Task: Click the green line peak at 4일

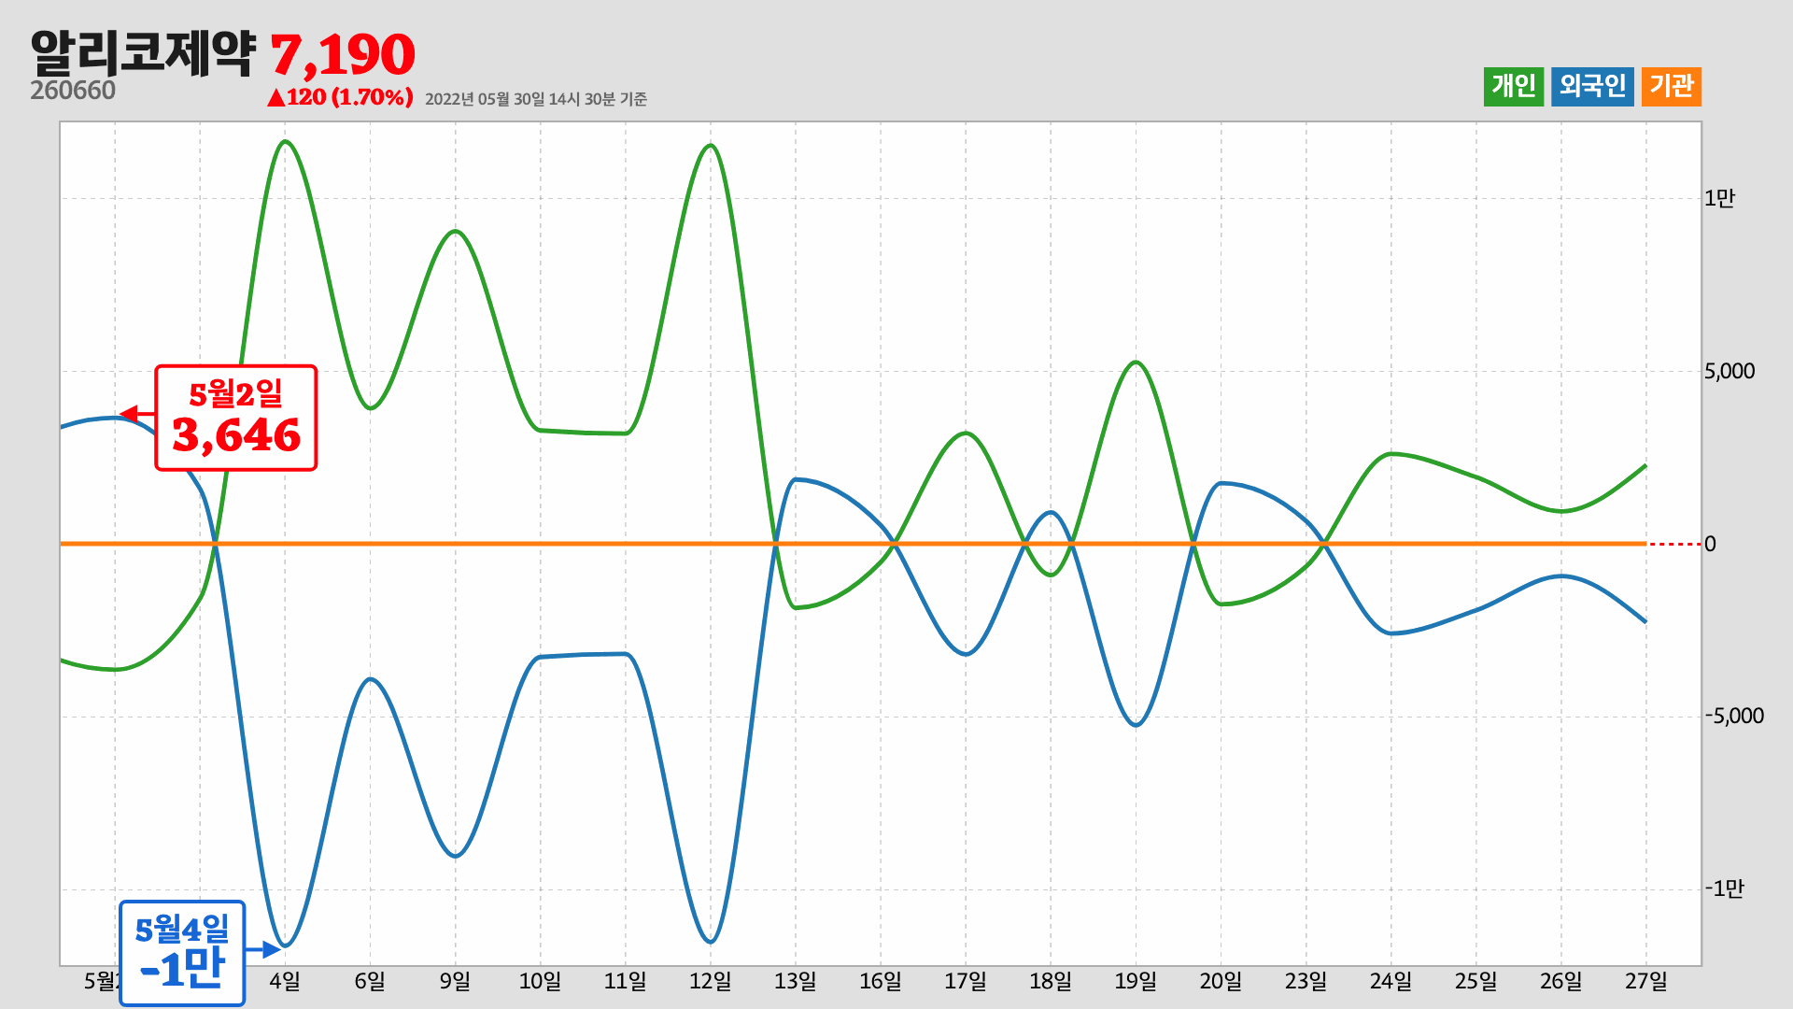Action: coord(285,141)
